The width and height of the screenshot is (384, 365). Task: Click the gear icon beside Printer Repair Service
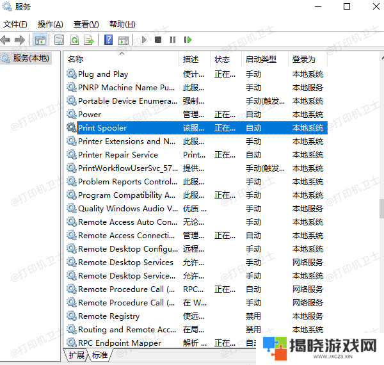72,154
